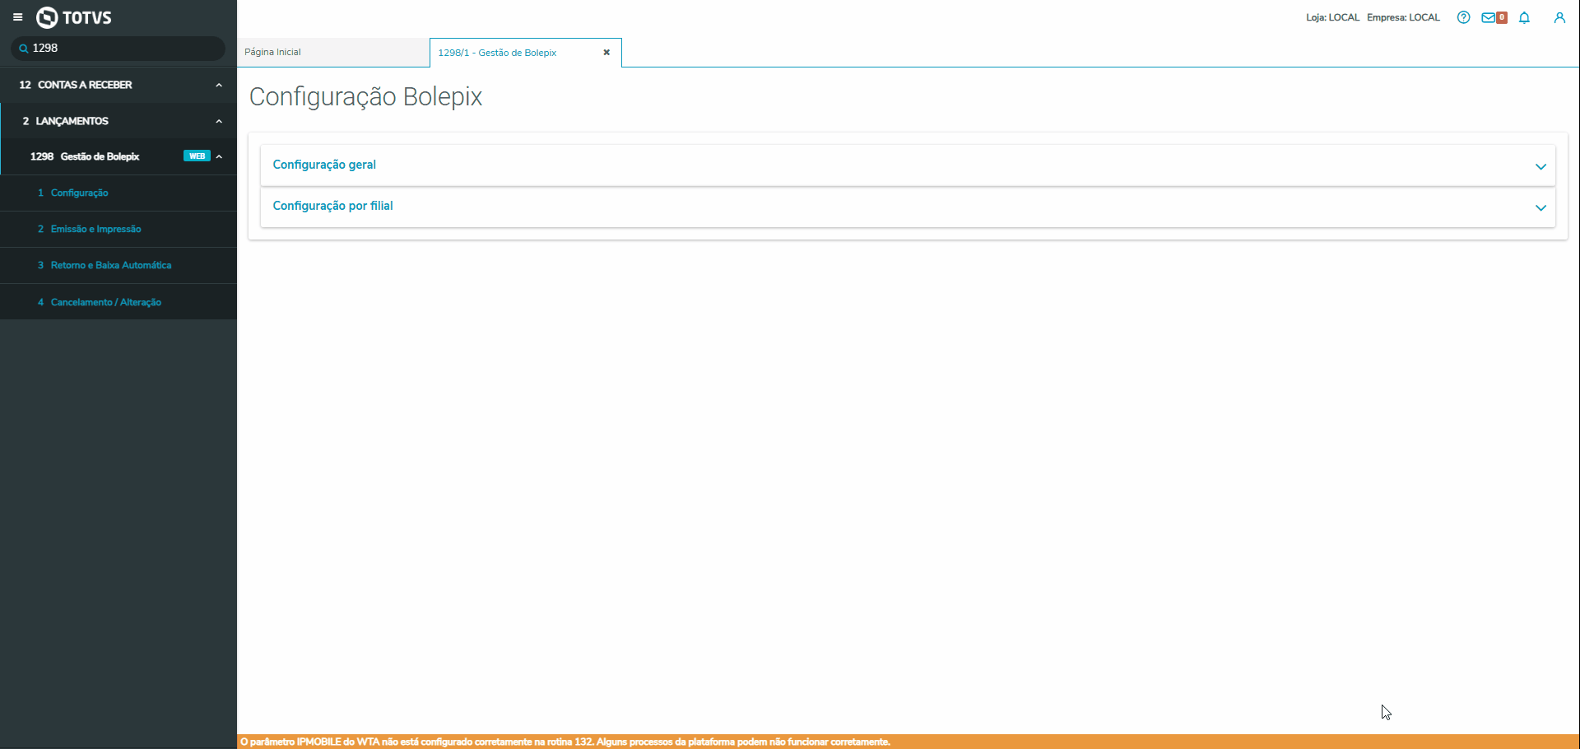Open the help question mark icon
Image resolution: width=1580 pixels, height=749 pixels.
tap(1463, 17)
